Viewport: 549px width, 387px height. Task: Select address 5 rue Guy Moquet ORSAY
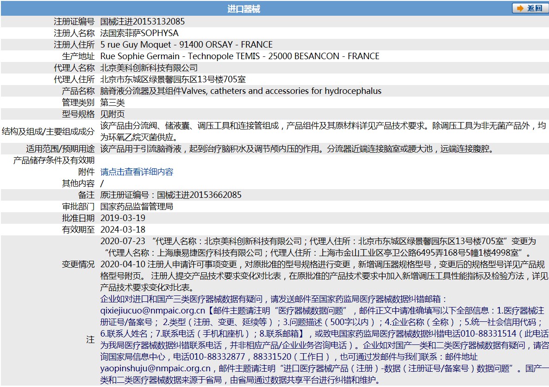click(x=186, y=44)
